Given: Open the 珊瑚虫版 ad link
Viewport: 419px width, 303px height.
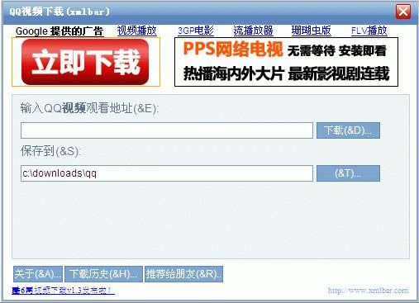Looking at the screenshot, I should click(311, 31).
